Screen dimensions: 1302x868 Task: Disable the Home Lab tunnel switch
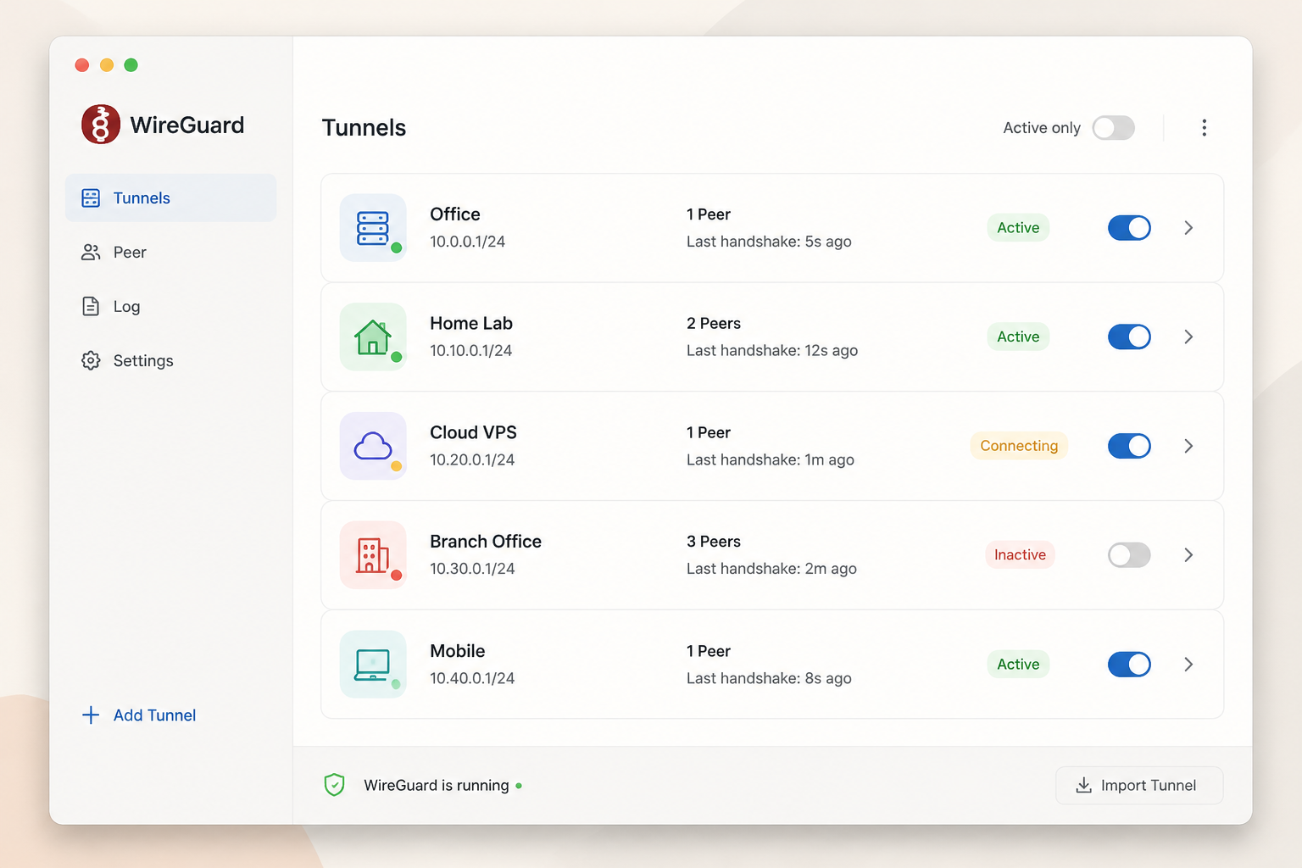1129,337
